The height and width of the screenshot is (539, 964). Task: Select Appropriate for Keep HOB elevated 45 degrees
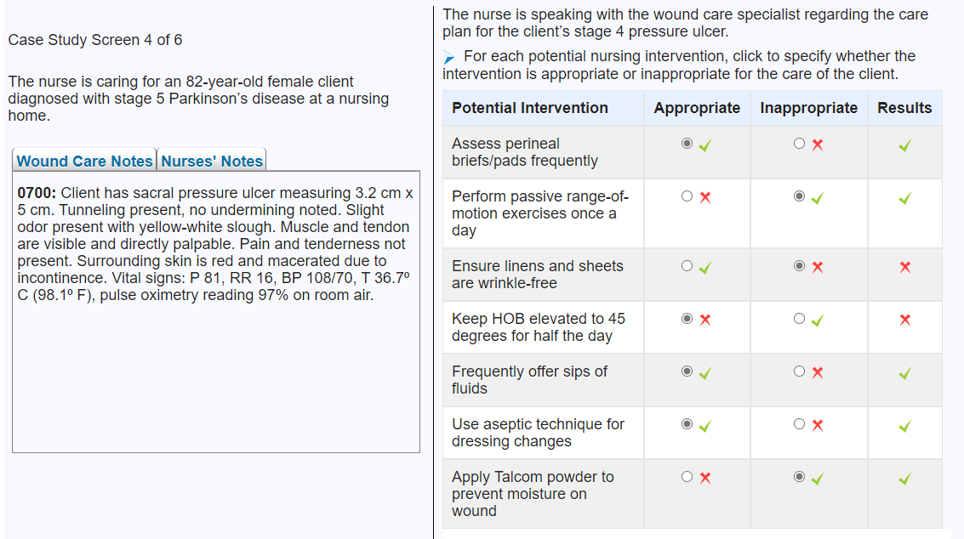[687, 318]
